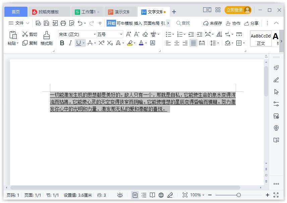This screenshot has width=287, height=203.
Task: Switch to web layout globe view
Action: 161,195
